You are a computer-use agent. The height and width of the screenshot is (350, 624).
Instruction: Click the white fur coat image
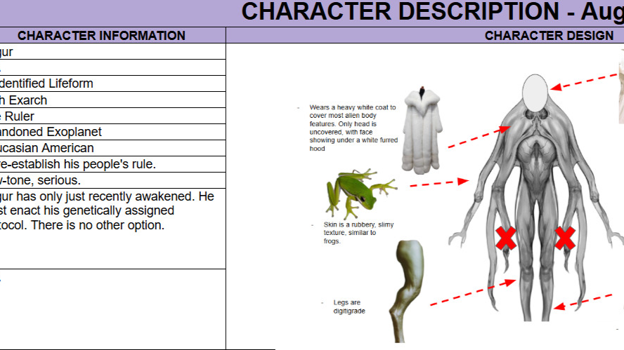(x=422, y=130)
